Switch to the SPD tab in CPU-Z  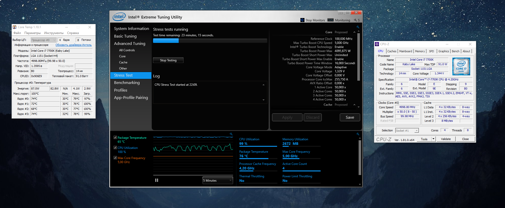pyautogui.click(x=432, y=51)
